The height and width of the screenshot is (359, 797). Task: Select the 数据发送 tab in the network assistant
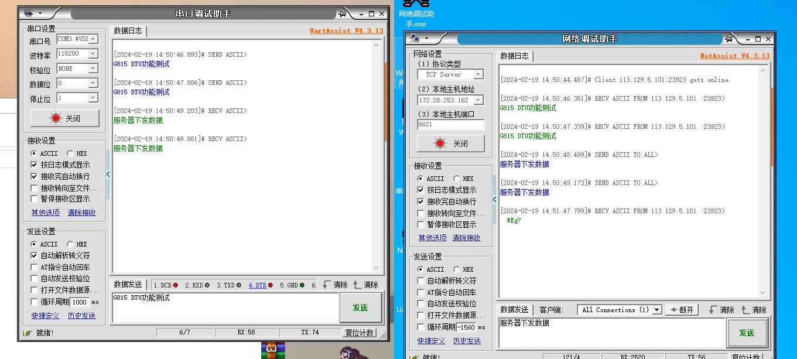[514, 309]
